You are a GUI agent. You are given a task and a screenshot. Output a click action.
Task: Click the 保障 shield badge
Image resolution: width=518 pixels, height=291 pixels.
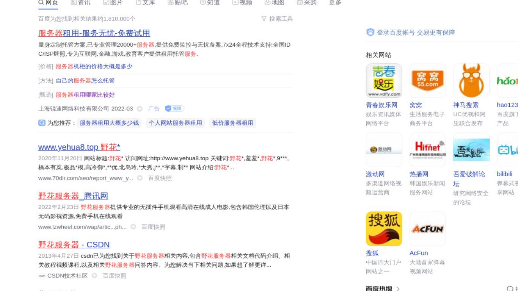click(x=174, y=109)
